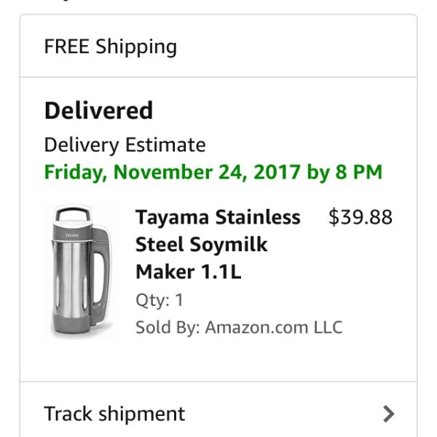Click the $39.88 price
The width and height of the screenshot is (437, 437).
coord(361,217)
